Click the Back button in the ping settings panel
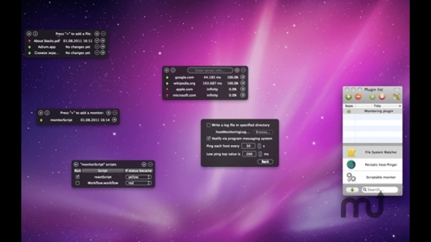The width and height of the screenshot is (431, 242). (265, 161)
